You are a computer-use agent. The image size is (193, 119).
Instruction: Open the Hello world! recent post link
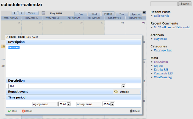162,16
